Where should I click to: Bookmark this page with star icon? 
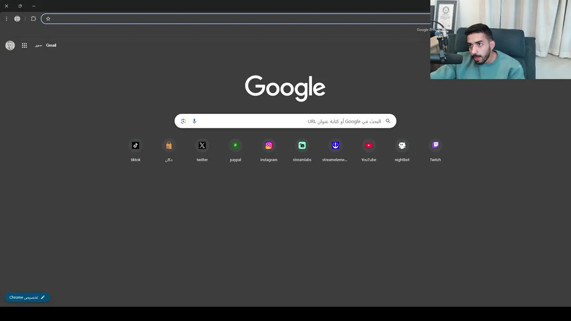pyautogui.click(x=48, y=19)
